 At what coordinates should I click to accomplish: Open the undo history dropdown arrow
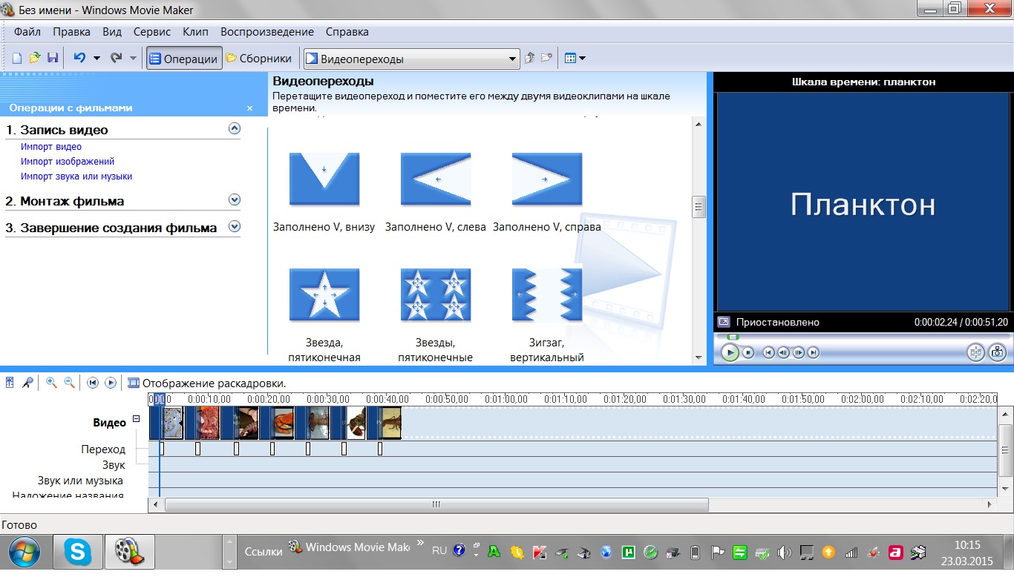tap(97, 58)
